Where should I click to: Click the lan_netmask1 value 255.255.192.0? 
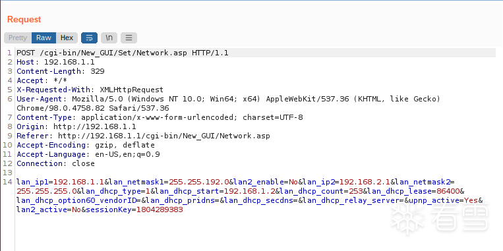click(199, 182)
